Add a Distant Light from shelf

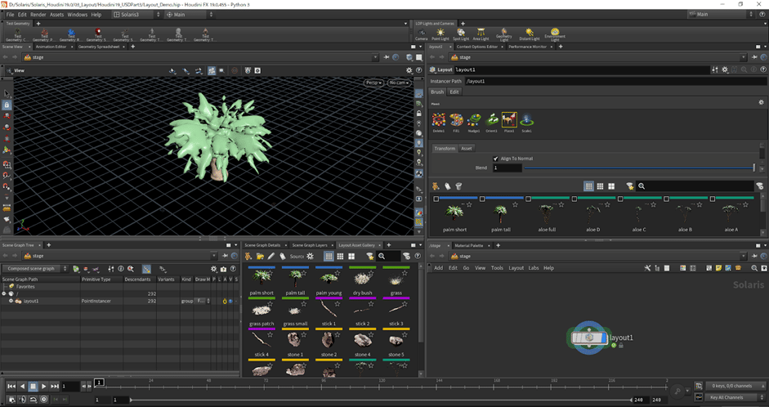pyautogui.click(x=530, y=33)
